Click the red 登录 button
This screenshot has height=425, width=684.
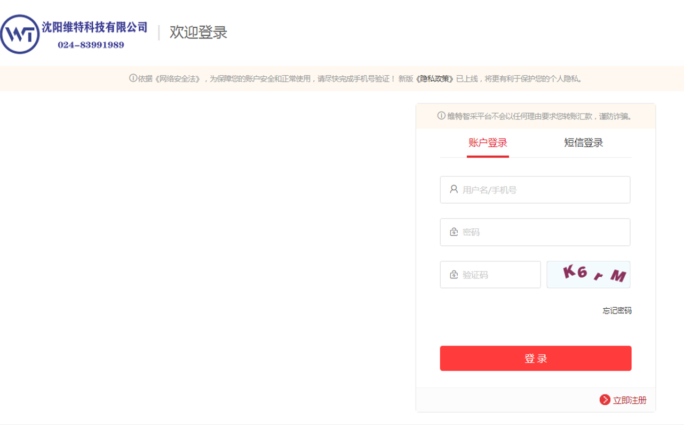coord(536,358)
